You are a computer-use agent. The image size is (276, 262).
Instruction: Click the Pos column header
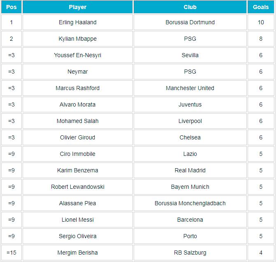click(x=12, y=7)
